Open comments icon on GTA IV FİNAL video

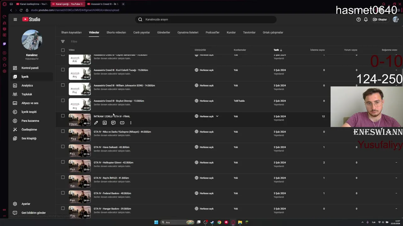[x=113, y=123]
